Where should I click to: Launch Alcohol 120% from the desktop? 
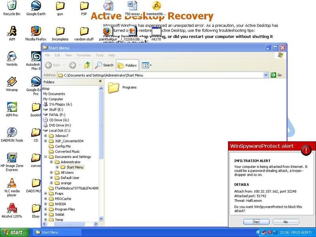coord(12,211)
